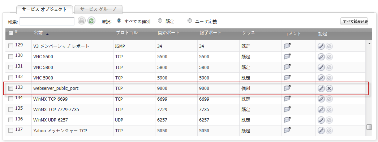Switch to the サービス オブジェクト tab

pyautogui.click(x=44, y=9)
